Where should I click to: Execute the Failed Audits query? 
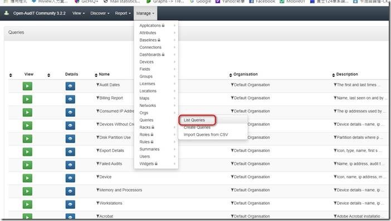(27, 165)
